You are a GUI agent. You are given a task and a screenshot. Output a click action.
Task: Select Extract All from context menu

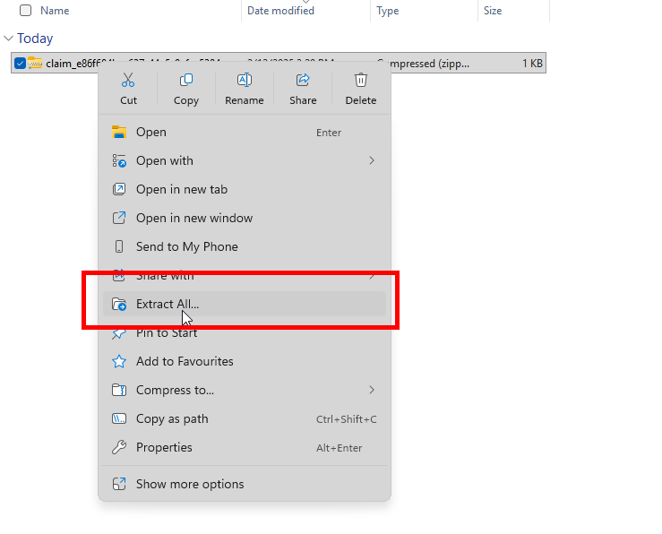click(x=168, y=304)
